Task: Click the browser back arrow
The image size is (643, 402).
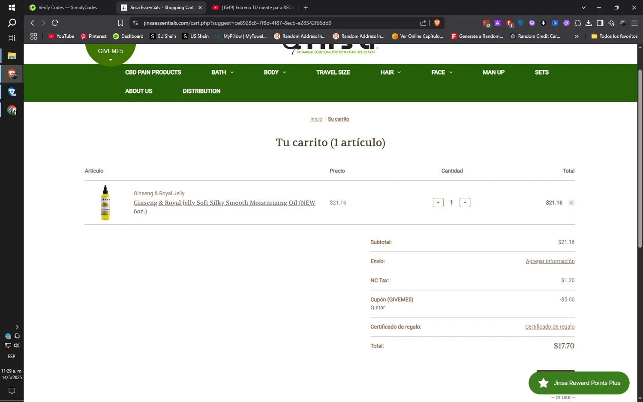Action: tap(32, 23)
